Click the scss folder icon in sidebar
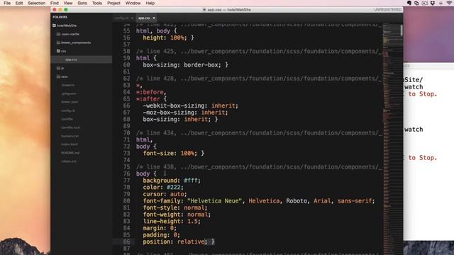This screenshot has width=454, height=255. 58,76
